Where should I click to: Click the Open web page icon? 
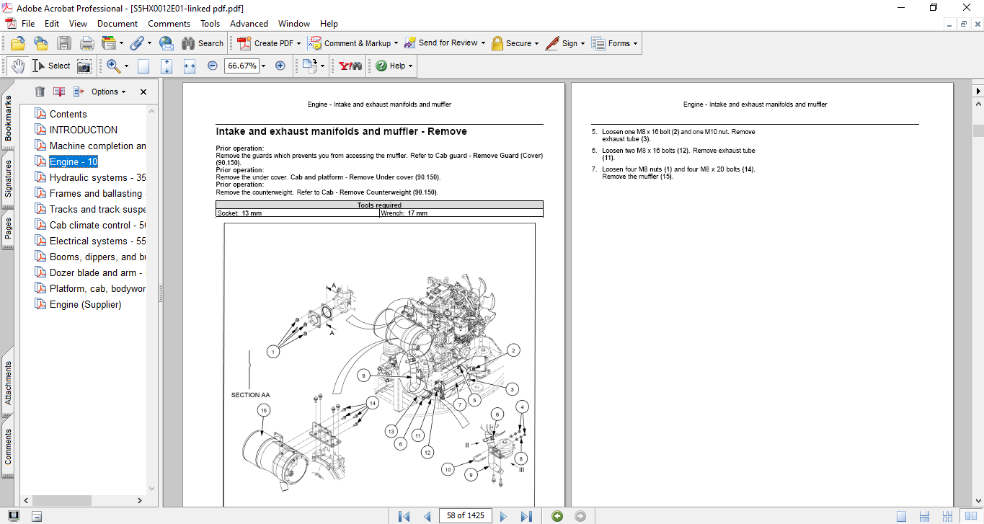click(x=42, y=43)
